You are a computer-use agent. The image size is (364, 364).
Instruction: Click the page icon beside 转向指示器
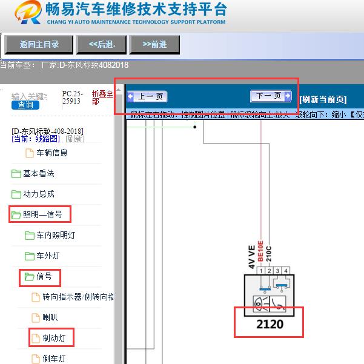point(36,297)
